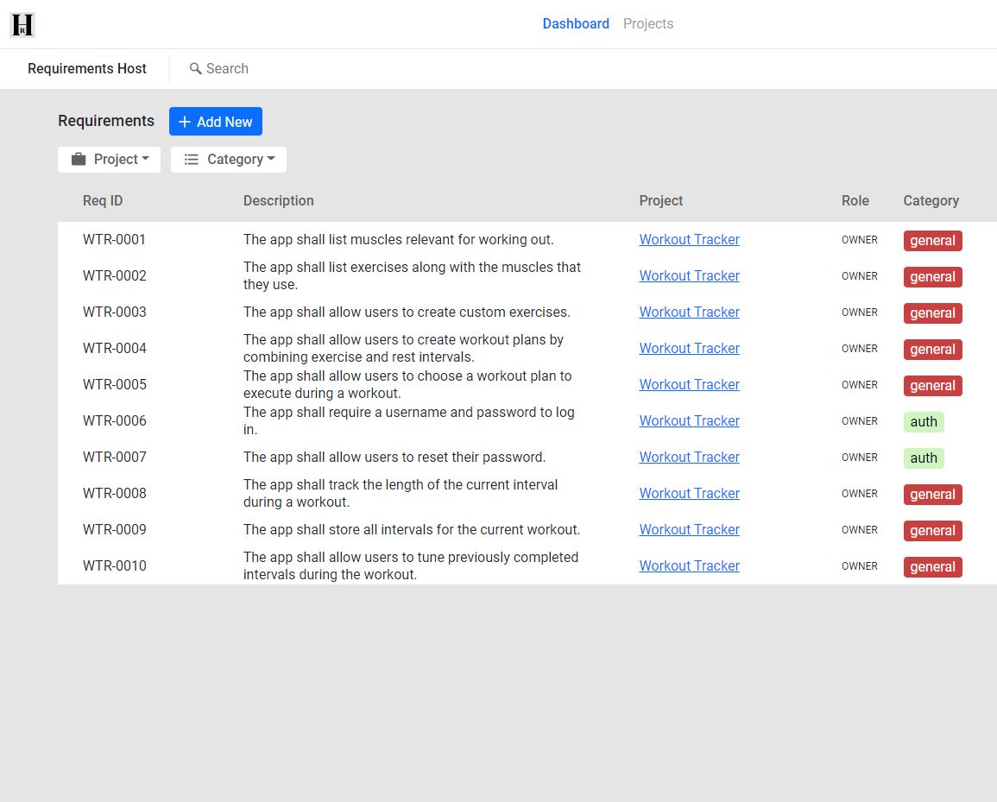Open Workout Tracker link in WTR-0009 row
This screenshot has height=802, width=997.
coord(689,529)
